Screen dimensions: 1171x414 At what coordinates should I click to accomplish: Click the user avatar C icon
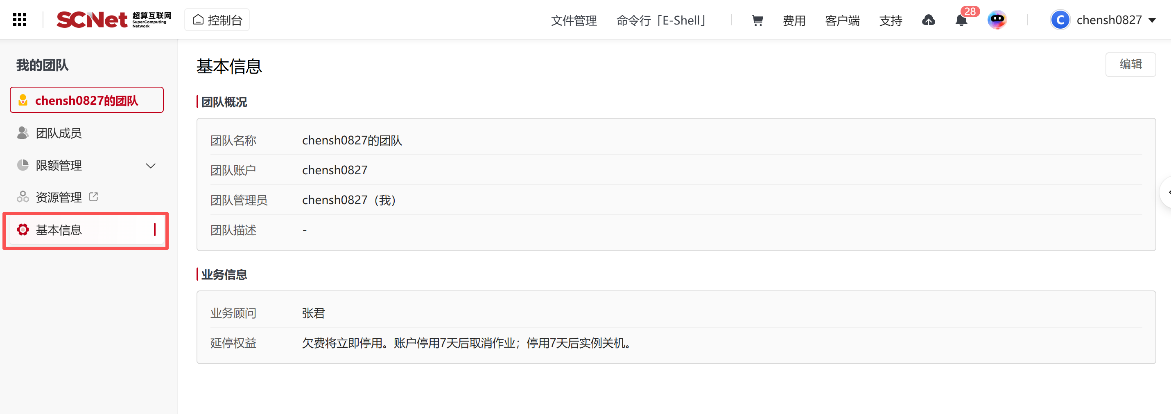coord(1060,20)
